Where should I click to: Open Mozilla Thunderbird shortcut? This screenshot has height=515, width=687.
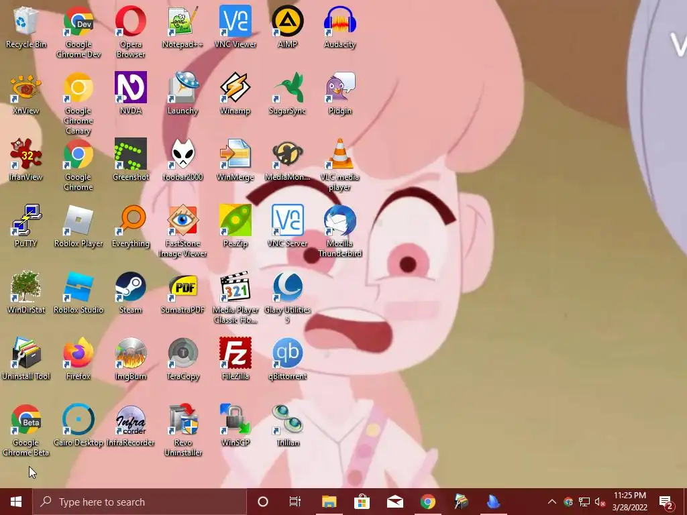[x=339, y=231]
